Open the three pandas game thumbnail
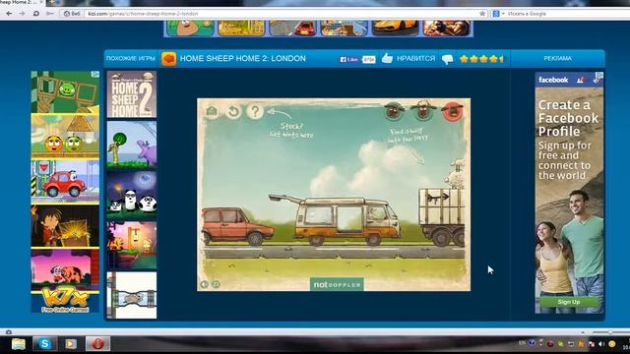Viewport: 630px width, 354px height. click(x=132, y=195)
